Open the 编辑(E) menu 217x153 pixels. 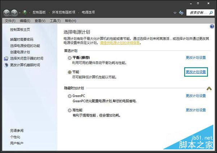[x=25, y=21]
